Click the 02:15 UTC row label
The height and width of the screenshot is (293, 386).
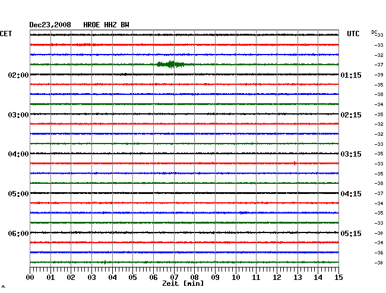(351, 115)
